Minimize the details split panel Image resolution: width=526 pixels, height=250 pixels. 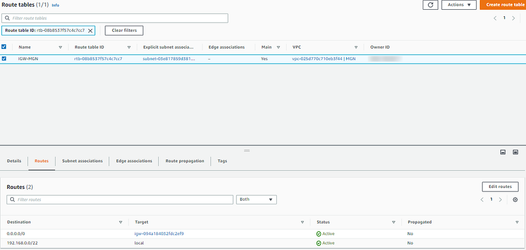click(503, 152)
